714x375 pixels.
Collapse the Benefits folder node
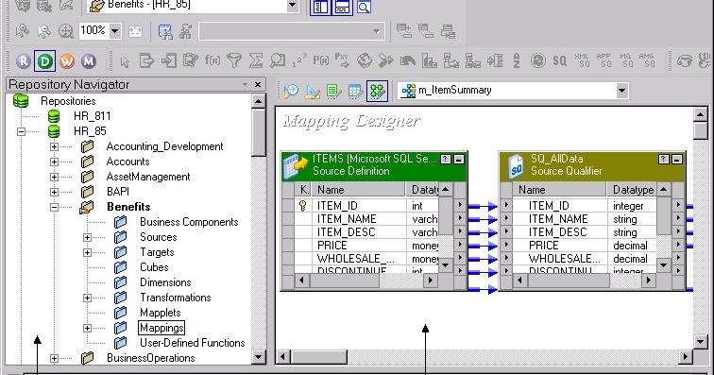(54, 207)
